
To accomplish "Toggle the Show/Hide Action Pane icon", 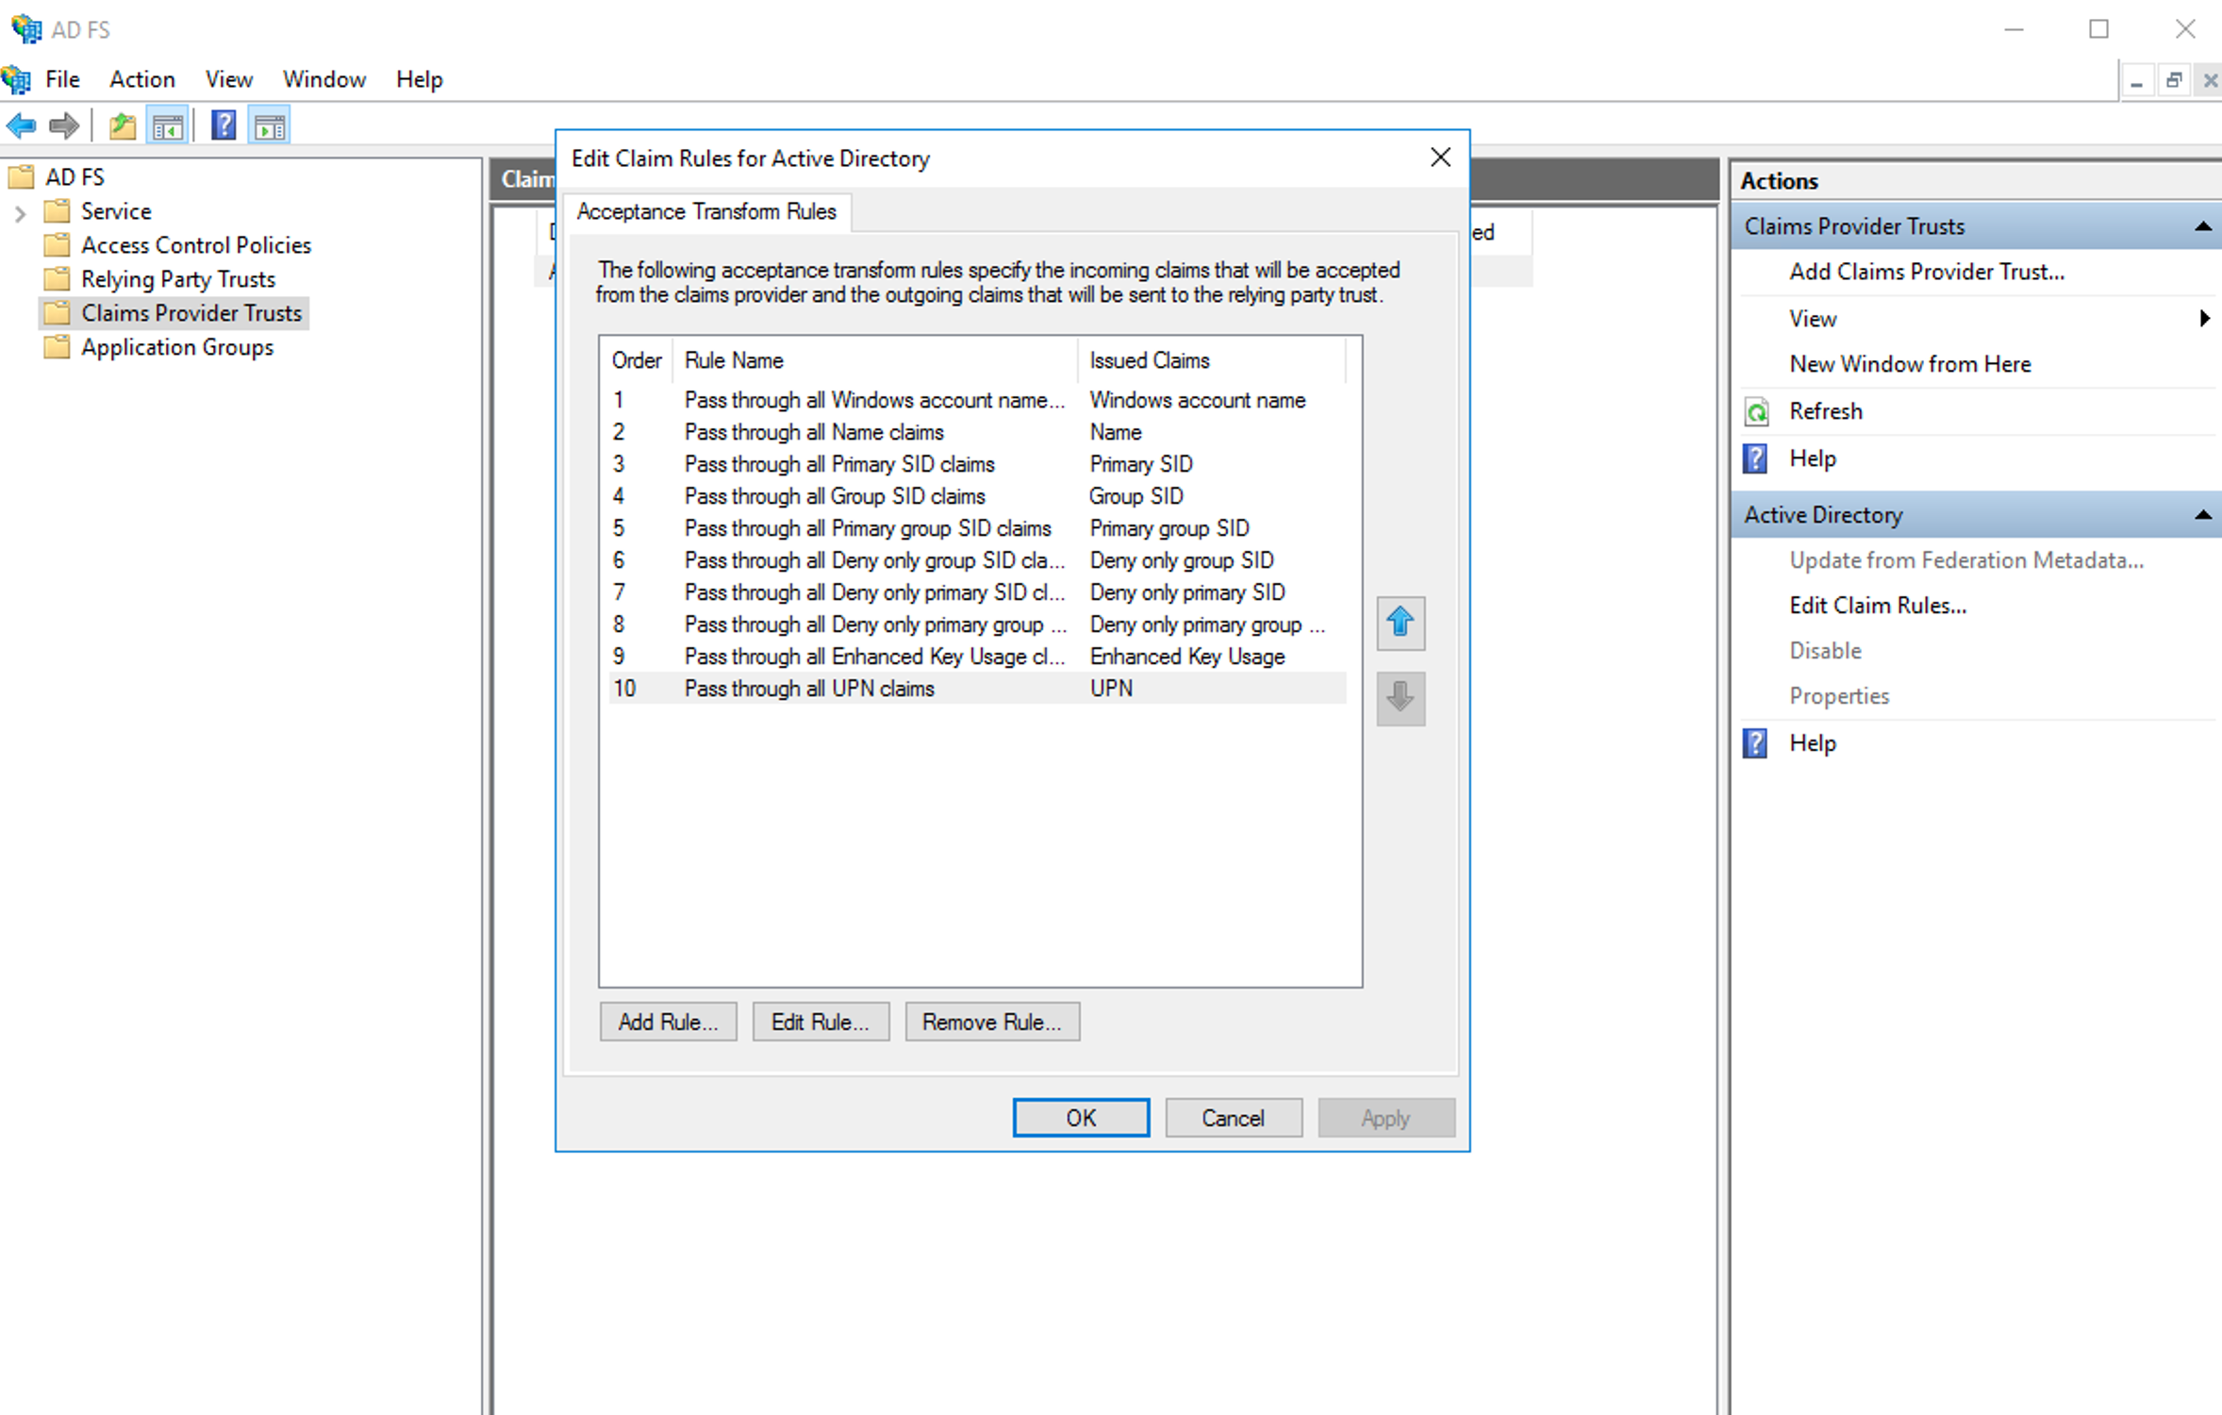I will click(270, 125).
